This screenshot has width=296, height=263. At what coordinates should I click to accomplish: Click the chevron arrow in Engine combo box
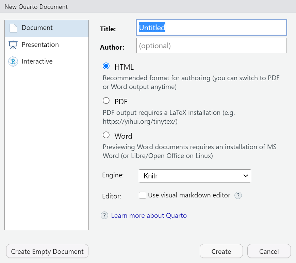click(x=245, y=176)
